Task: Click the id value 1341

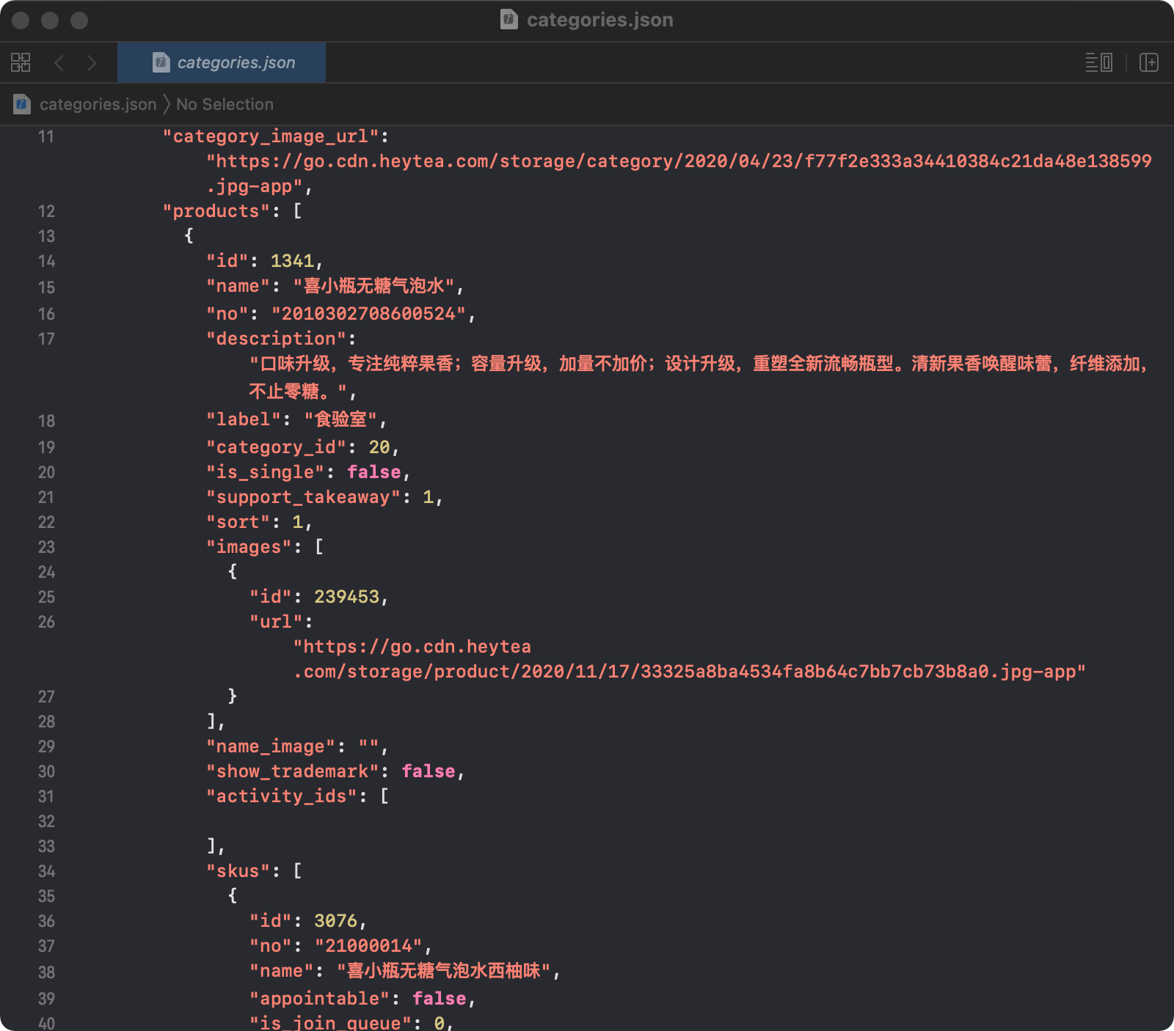Action: point(292,261)
